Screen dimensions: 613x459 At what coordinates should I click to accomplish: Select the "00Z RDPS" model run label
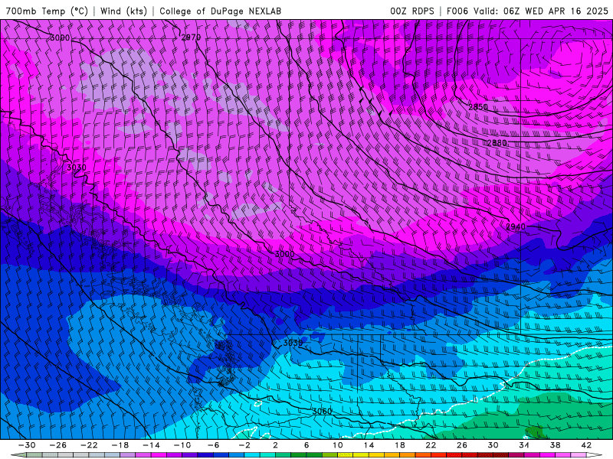(412, 11)
